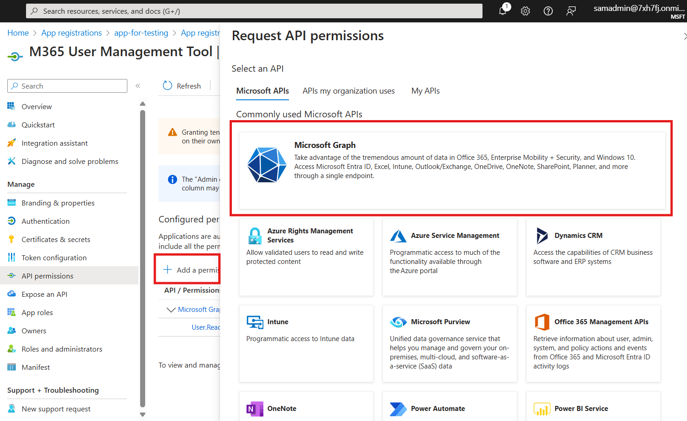Select the Office 365 Management APIs card title

coord(601,322)
